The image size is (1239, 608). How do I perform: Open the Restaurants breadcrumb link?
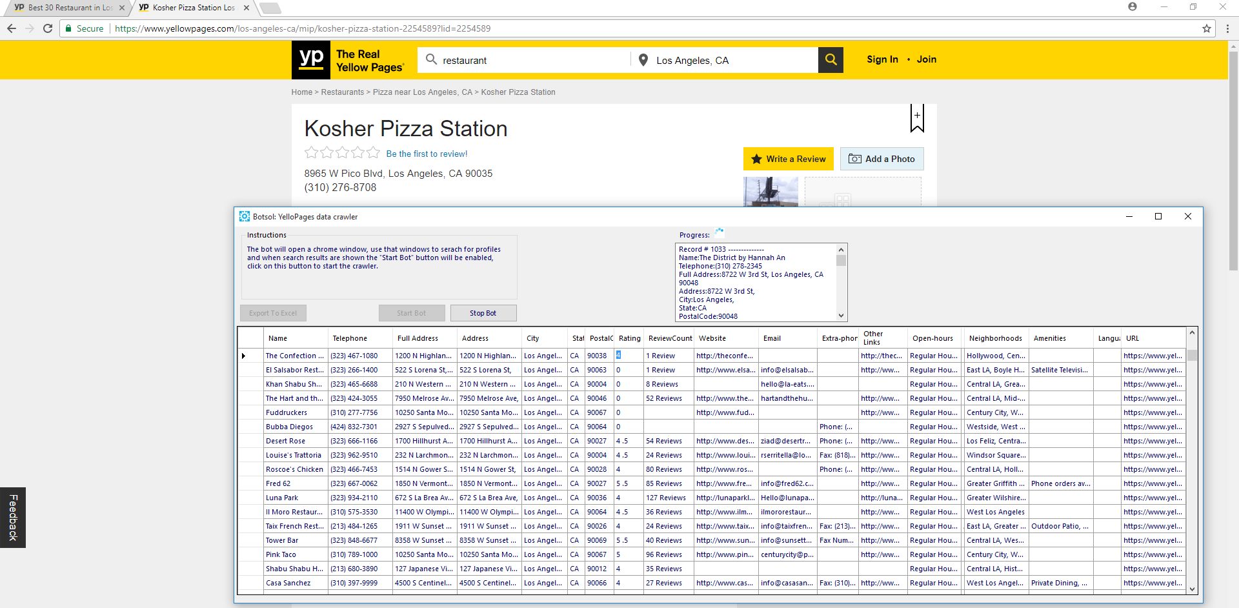point(343,92)
